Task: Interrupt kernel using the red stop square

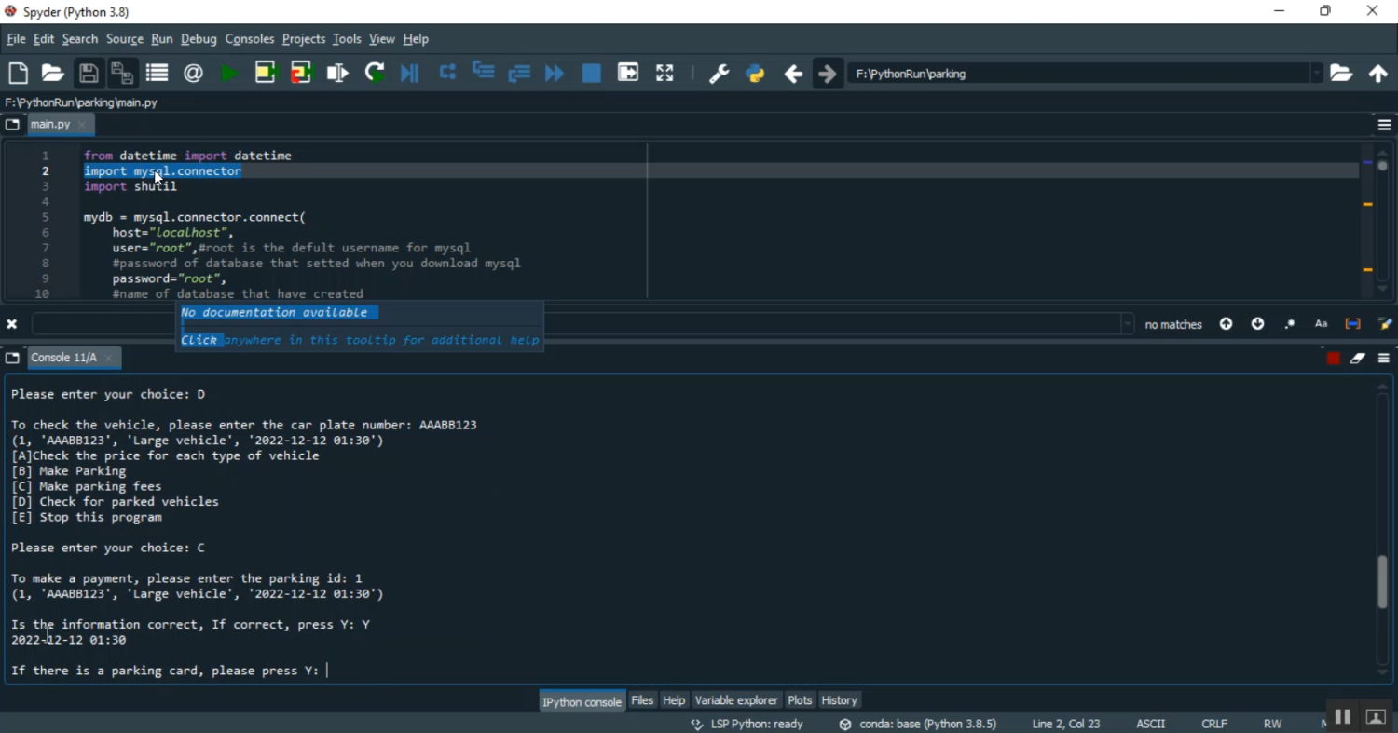Action: (x=1333, y=359)
